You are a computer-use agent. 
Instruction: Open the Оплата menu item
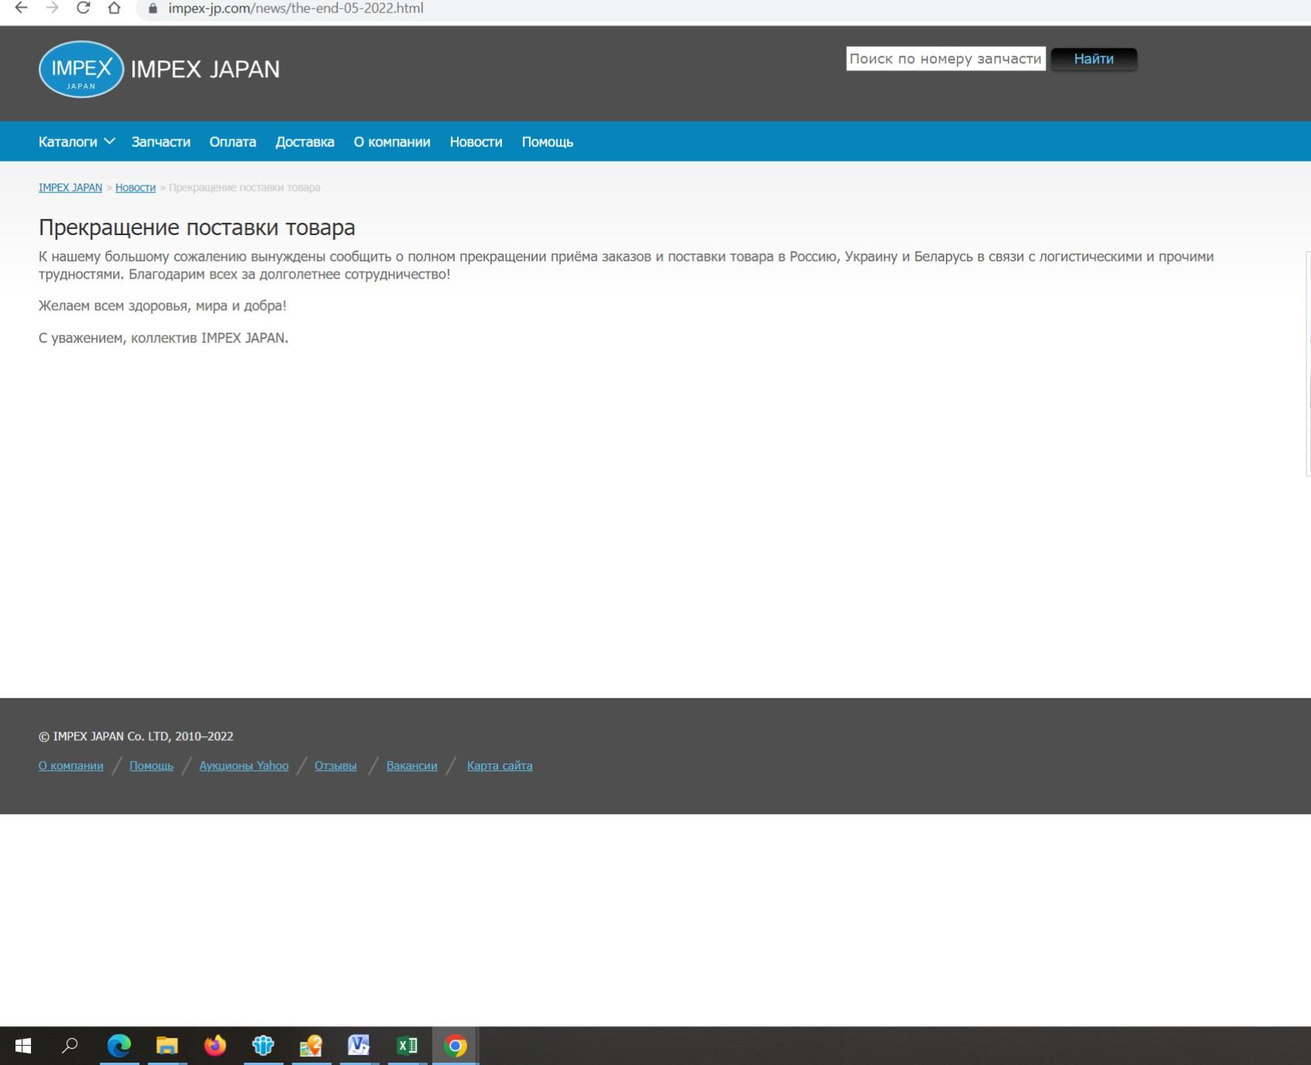tap(233, 142)
